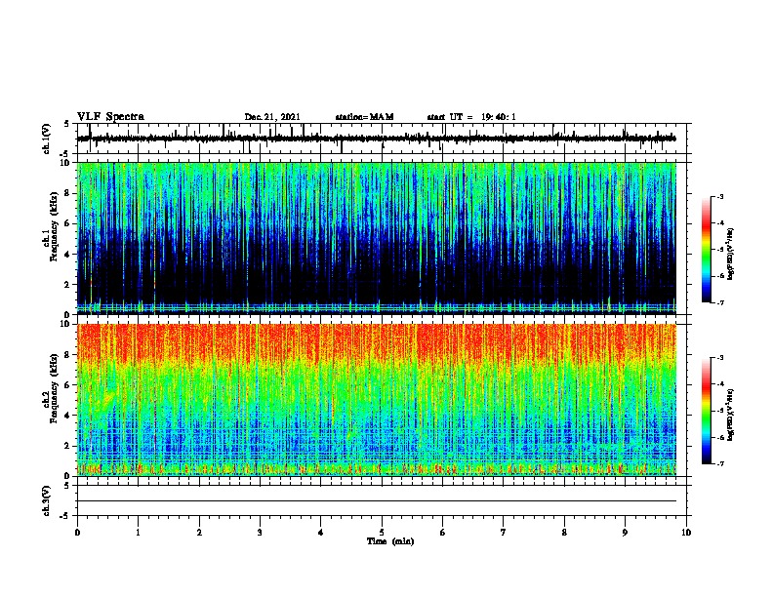Viewport: 773px width, 597px height.
Task: Click the "-7" label on ch.1 color bar
Action: tap(720, 302)
